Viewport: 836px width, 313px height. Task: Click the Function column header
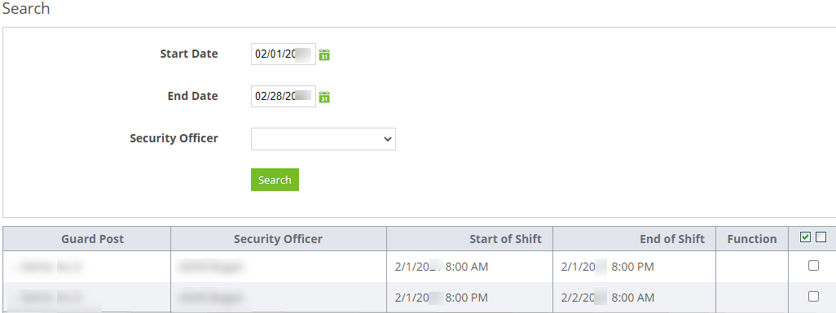click(752, 239)
